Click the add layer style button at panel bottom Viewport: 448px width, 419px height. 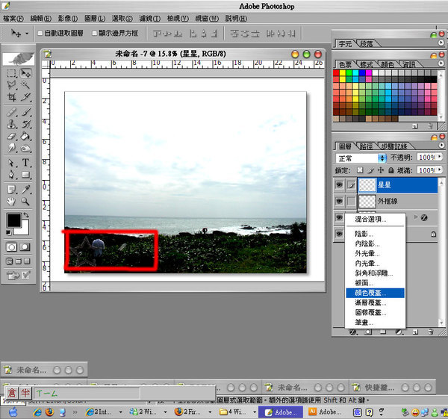(353, 332)
